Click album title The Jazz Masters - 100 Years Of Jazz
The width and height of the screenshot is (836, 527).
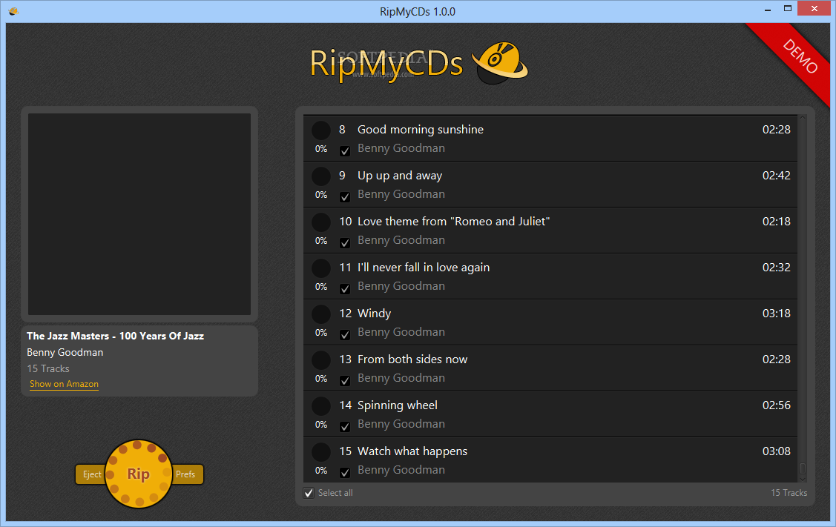tap(115, 337)
